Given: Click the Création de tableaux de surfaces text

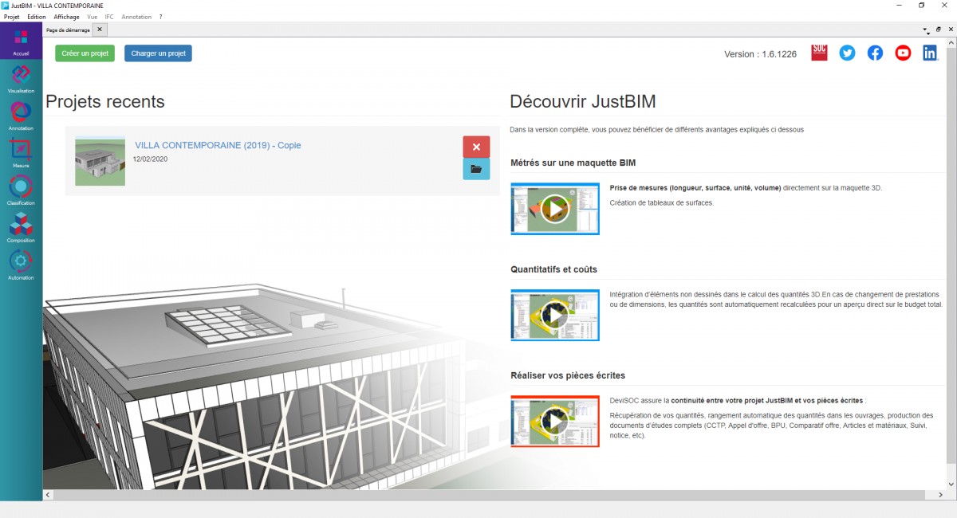Looking at the screenshot, I should (x=662, y=202).
